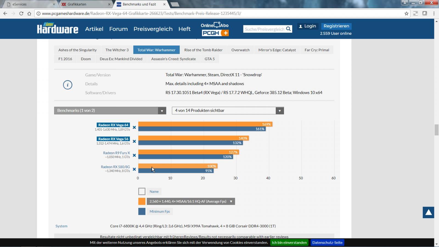Click the Minimum Fps legend label
The image size is (439, 247).
160,211
